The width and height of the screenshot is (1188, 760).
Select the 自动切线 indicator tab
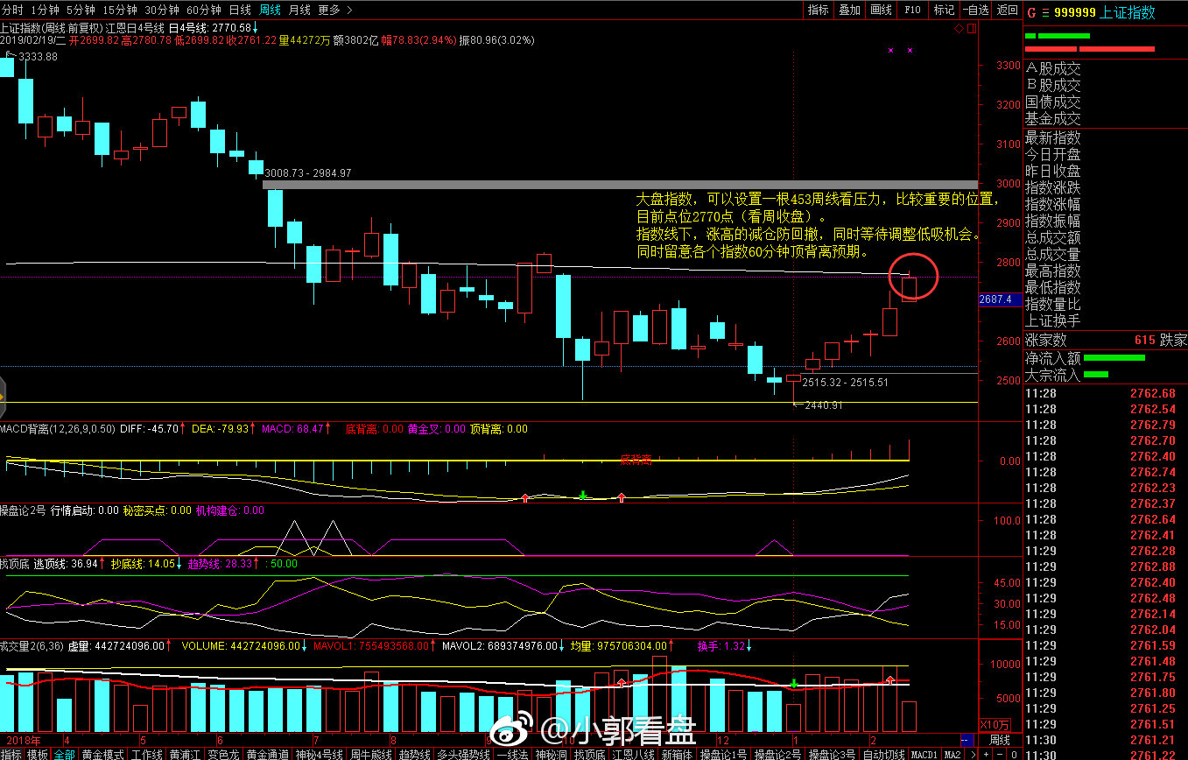(884, 754)
